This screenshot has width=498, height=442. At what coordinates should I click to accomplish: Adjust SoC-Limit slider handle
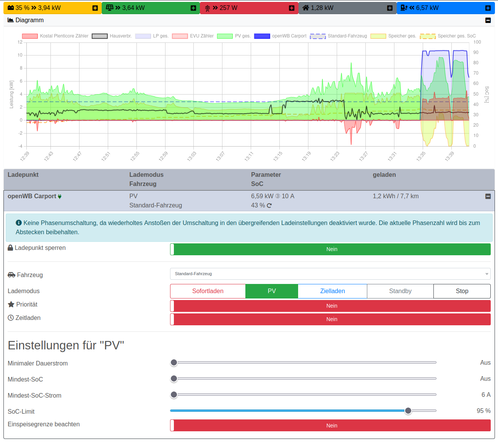tap(408, 411)
